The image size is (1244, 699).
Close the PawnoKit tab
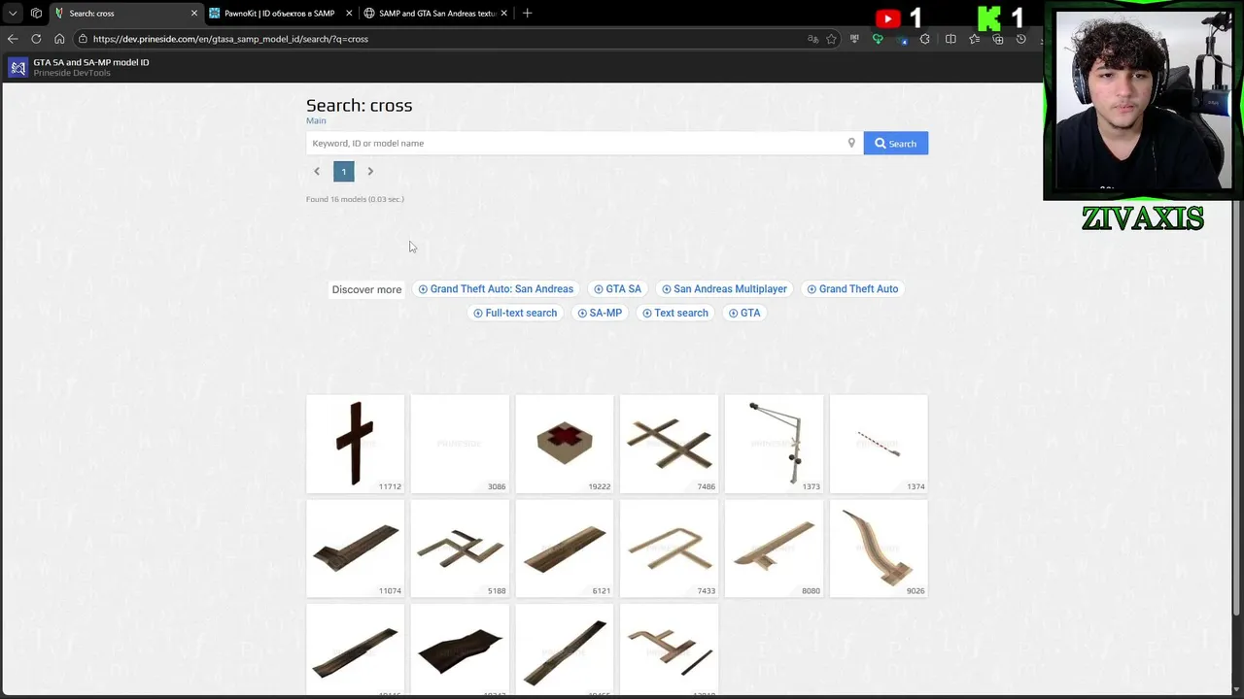point(349,14)
